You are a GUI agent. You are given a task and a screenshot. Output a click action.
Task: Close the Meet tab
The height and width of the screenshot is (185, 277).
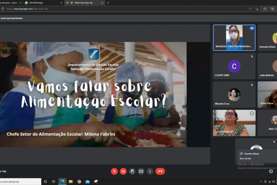click(102, 3)
